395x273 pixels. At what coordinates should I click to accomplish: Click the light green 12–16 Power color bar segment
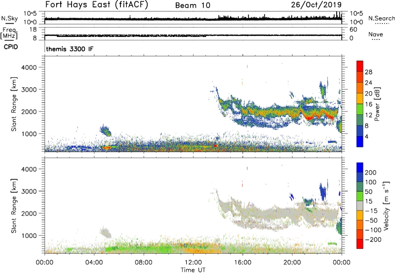pos(360,109)
